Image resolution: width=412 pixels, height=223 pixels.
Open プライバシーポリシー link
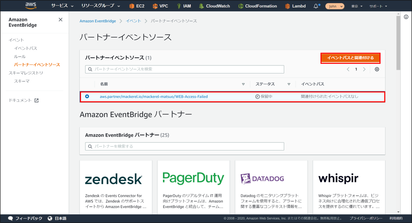[366, 219]
